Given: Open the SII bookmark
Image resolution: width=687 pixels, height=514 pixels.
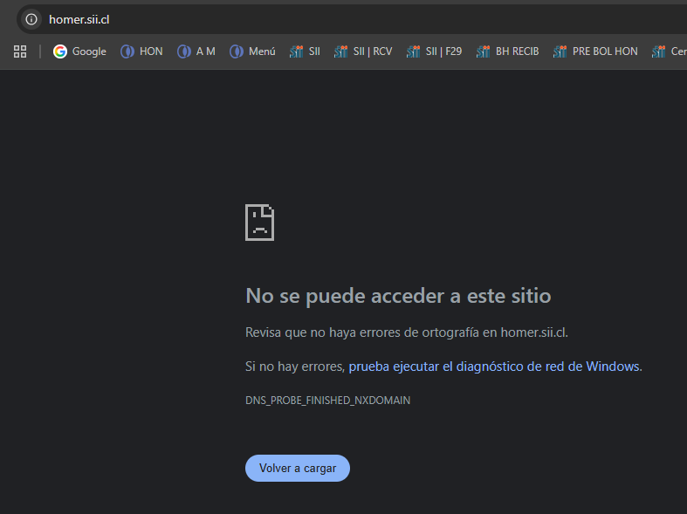Looking at the screenshot, I should point(305,51).
